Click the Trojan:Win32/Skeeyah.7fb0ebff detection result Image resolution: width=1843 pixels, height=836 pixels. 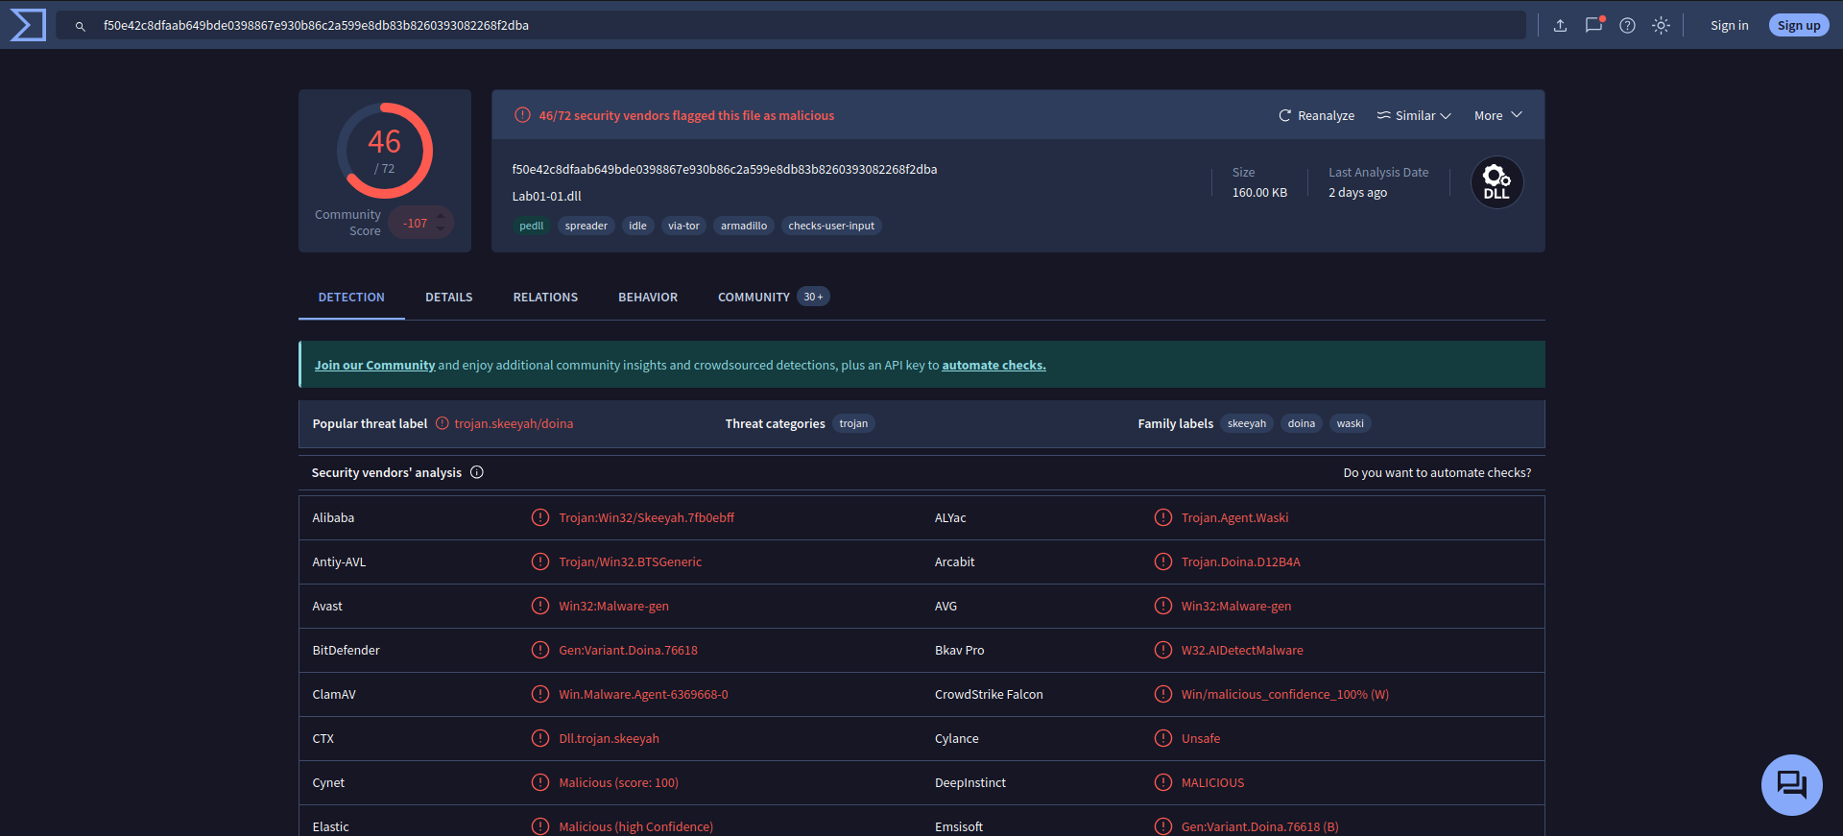(646, 517)
